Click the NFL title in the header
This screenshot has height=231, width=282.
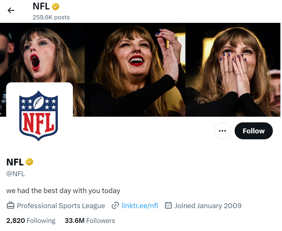click(x=41, y=6)
